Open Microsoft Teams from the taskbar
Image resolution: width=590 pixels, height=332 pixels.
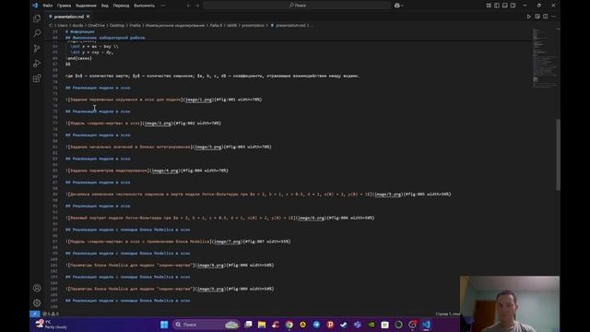pos(358,325)
